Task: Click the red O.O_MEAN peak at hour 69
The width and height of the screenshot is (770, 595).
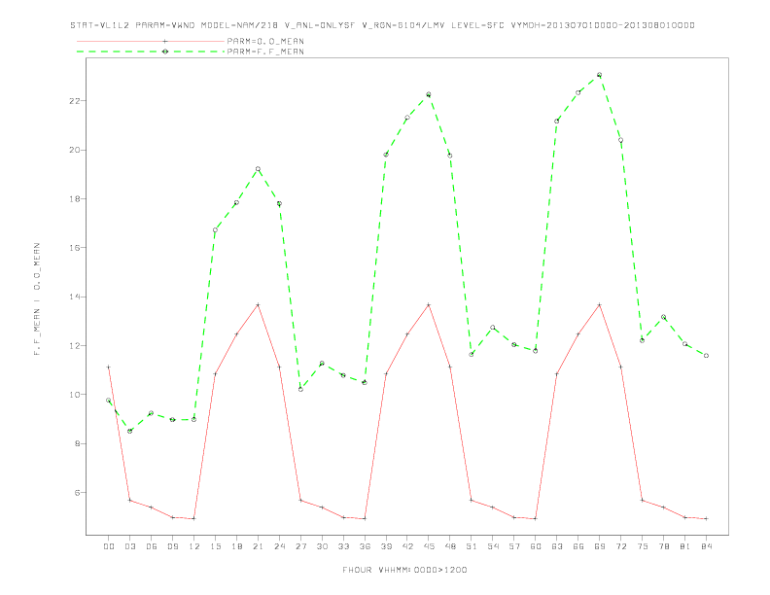Action: 600,305
